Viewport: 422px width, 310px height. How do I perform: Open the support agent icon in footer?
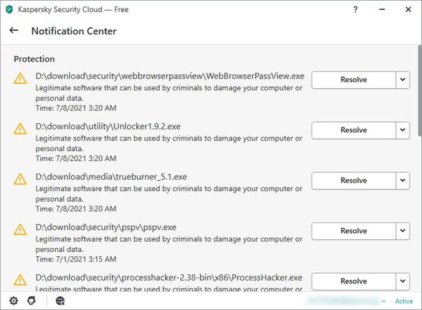click(31, 301)
